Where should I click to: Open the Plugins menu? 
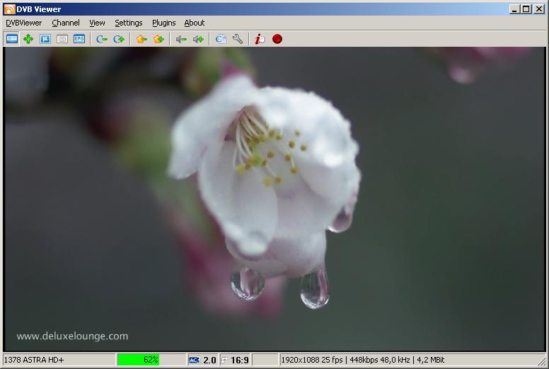[164, 23]
